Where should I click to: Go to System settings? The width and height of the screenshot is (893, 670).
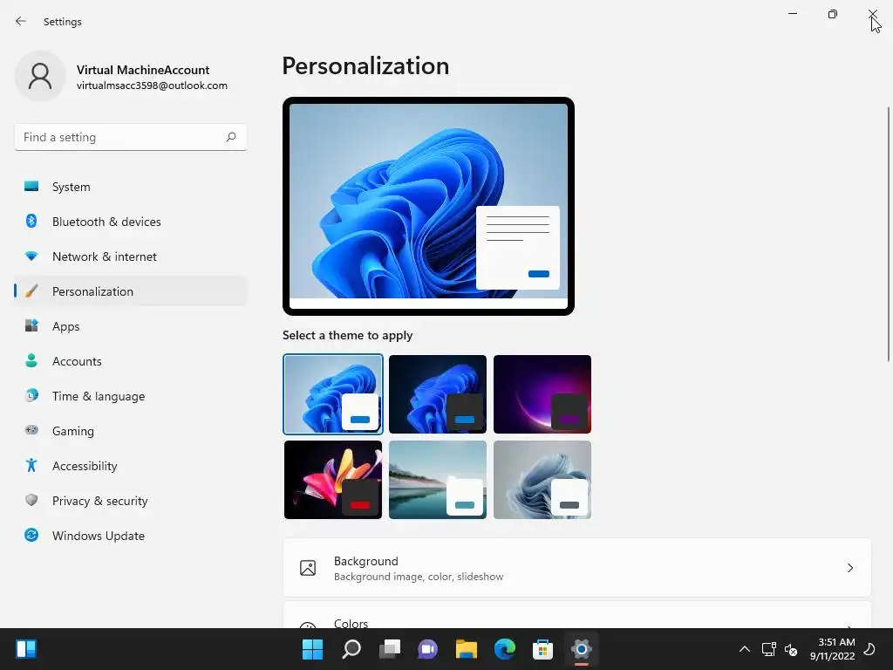(131, 187)
